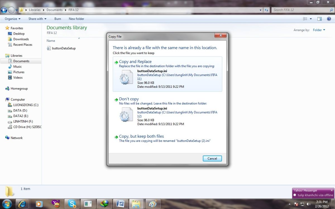
Task: Open Skype from taskbar
Action: click(x=72, y=204)
